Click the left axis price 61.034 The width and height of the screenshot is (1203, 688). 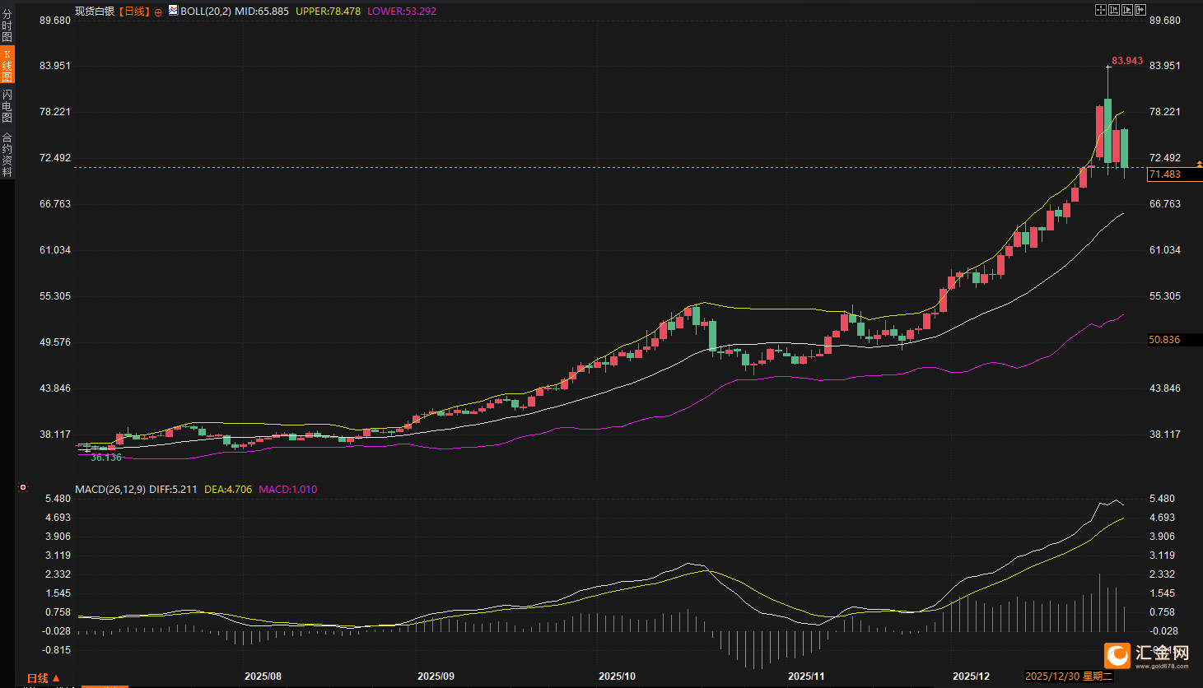55,250
